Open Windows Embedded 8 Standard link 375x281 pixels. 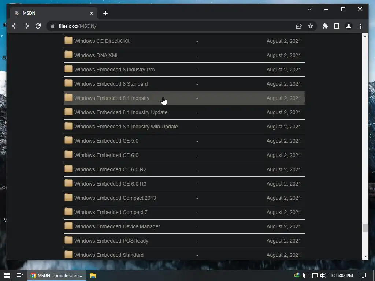(x=111, y=84)
